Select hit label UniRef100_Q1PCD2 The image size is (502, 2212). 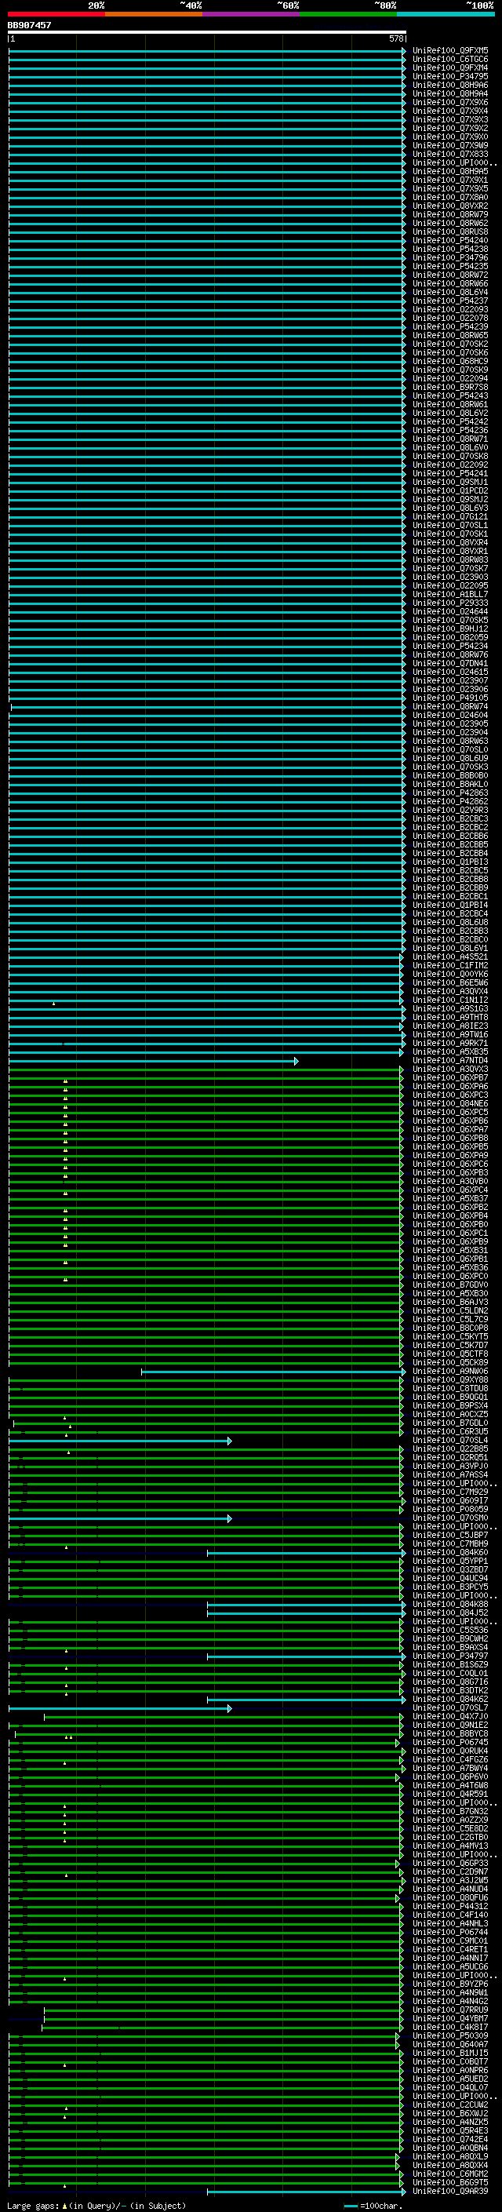click(x=450, y=491)
